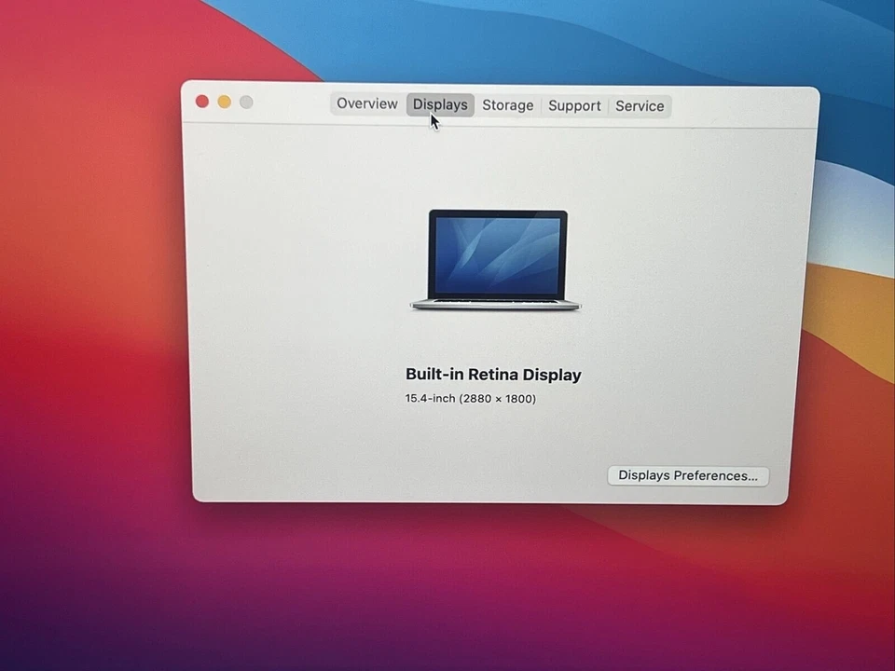Click the gray zoom window button
Screen dimensions: 895x671
pos(245,101)
